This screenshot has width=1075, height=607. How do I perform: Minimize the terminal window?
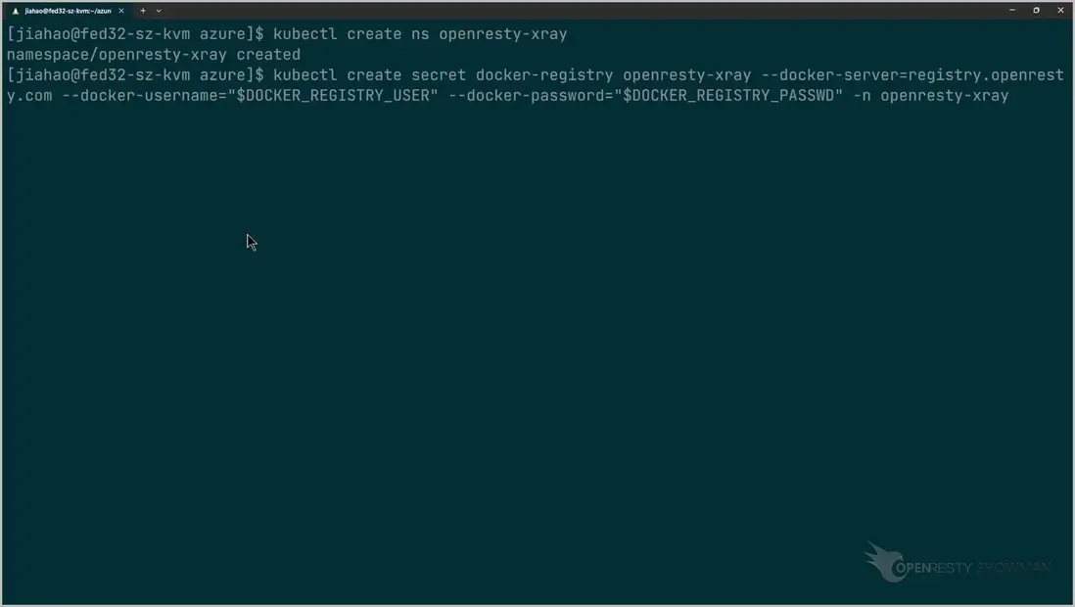point(1010,10)
